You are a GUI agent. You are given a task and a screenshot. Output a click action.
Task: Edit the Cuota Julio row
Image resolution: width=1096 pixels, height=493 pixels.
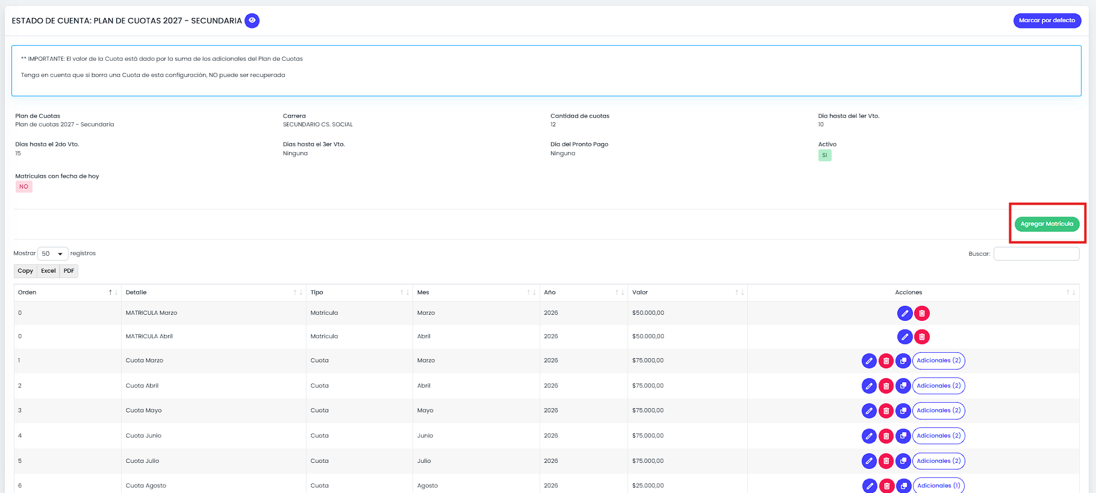869,461
